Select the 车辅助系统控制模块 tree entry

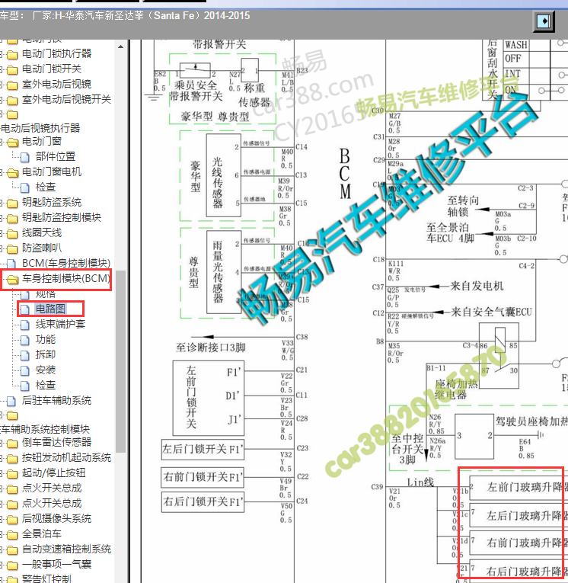click(x=45, y=429)
